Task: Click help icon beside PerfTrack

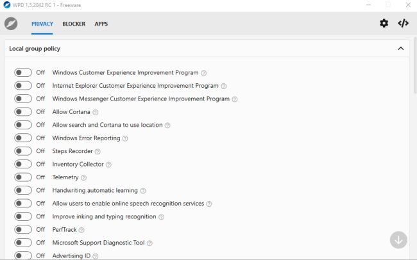Action: [81, 230]
